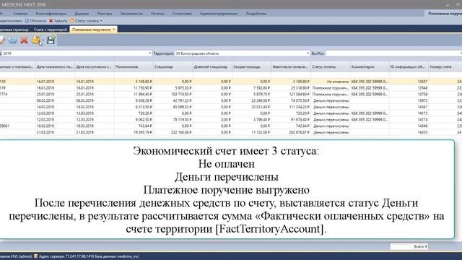Open the arrow beside the status folder icon
This screenshot has height=260, width=462.
(43, 40)
